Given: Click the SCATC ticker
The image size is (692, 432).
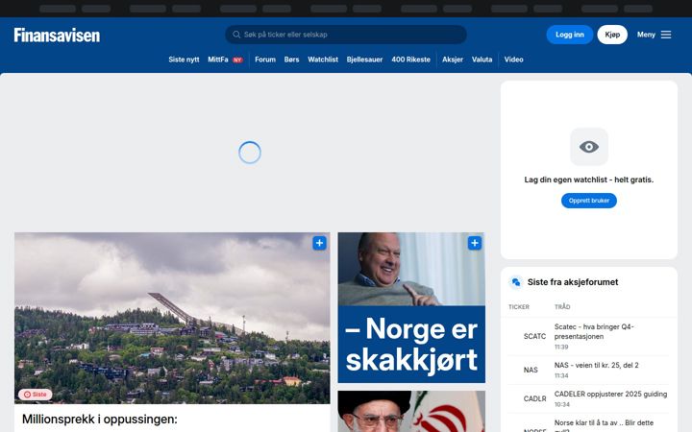Looking at the screenshot, I should tap(535, 336).
